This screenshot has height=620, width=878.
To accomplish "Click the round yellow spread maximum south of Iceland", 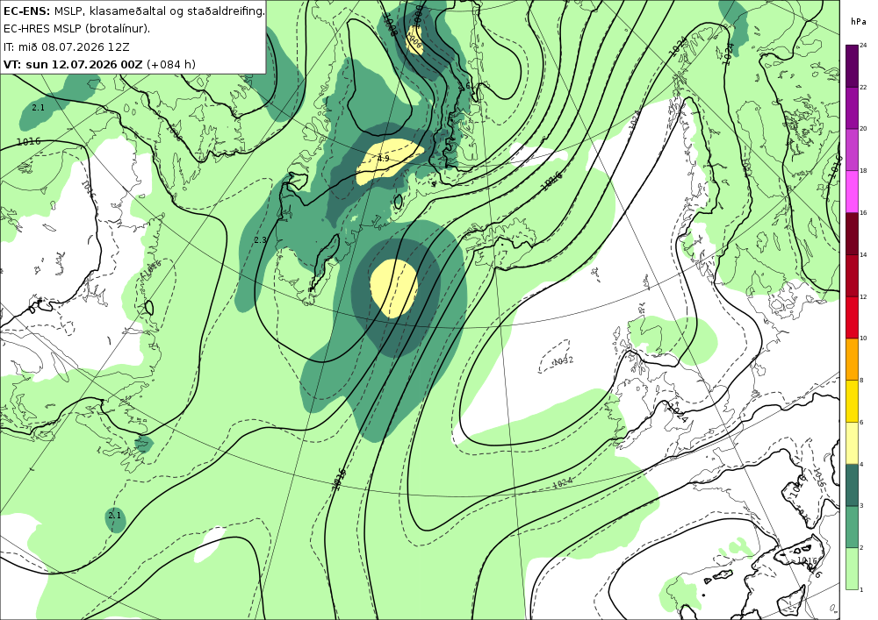I will [x=394, y=288].
